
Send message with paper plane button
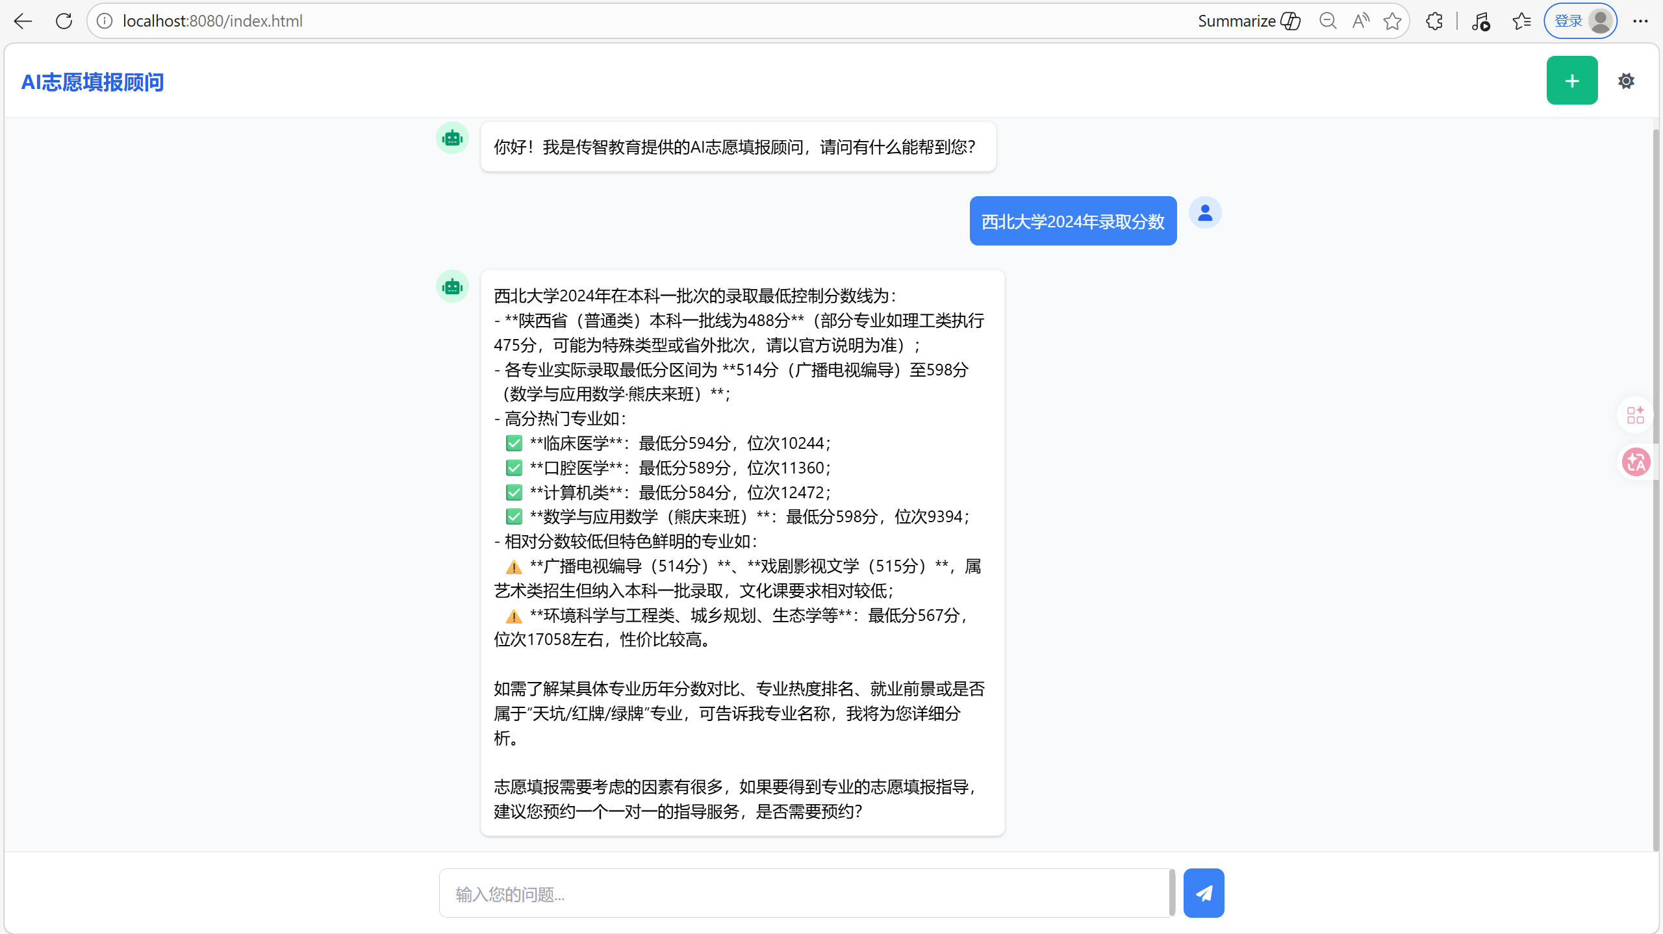click(1203, 893)
